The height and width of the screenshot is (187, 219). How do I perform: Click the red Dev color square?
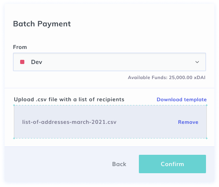pyautogui.click(x=22, y=62)
